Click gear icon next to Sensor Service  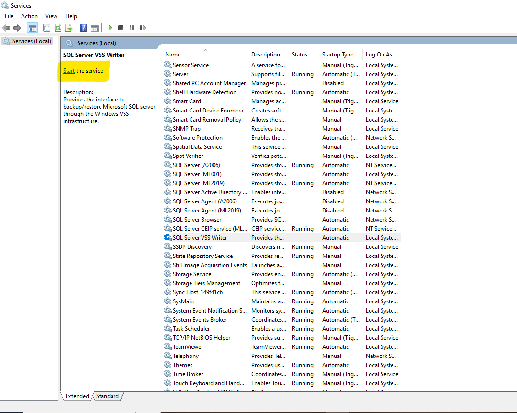point(168,65)
